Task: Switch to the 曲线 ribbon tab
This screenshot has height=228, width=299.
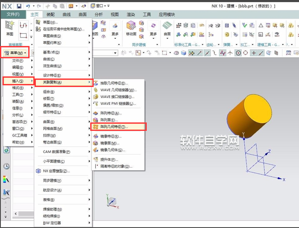Action: point(67,15)
